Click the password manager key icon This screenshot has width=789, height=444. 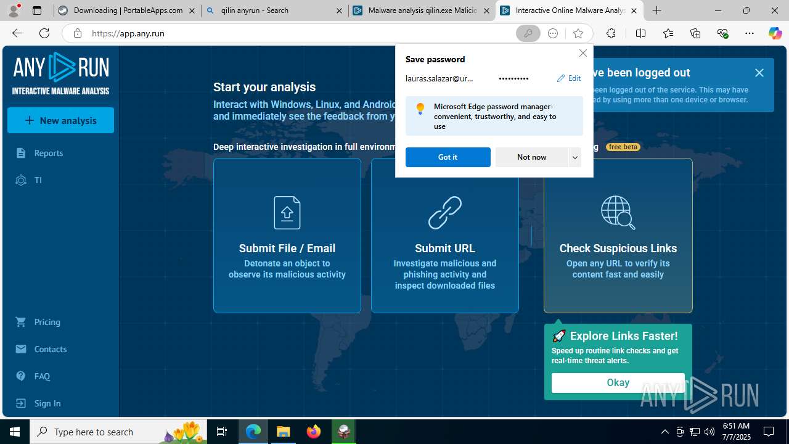[528, 33]
